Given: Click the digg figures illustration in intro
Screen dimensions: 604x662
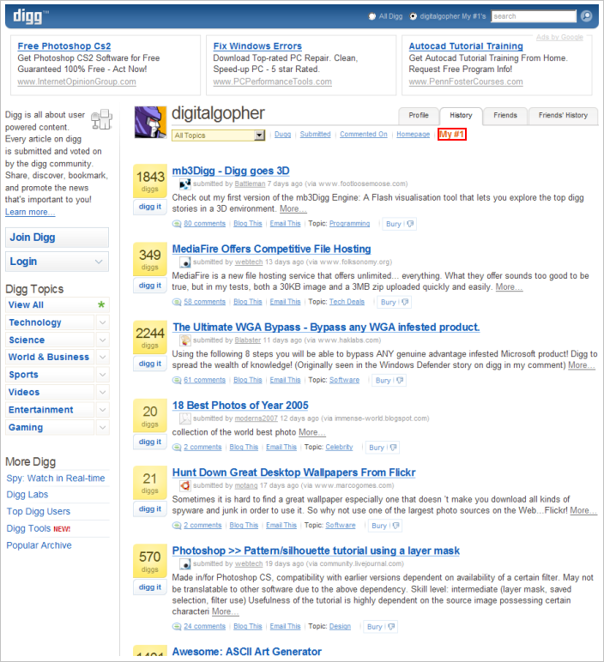Looking at the screenshot, I should [102, 119].
